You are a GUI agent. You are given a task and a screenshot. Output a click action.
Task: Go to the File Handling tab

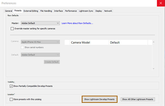click(46, 11)
